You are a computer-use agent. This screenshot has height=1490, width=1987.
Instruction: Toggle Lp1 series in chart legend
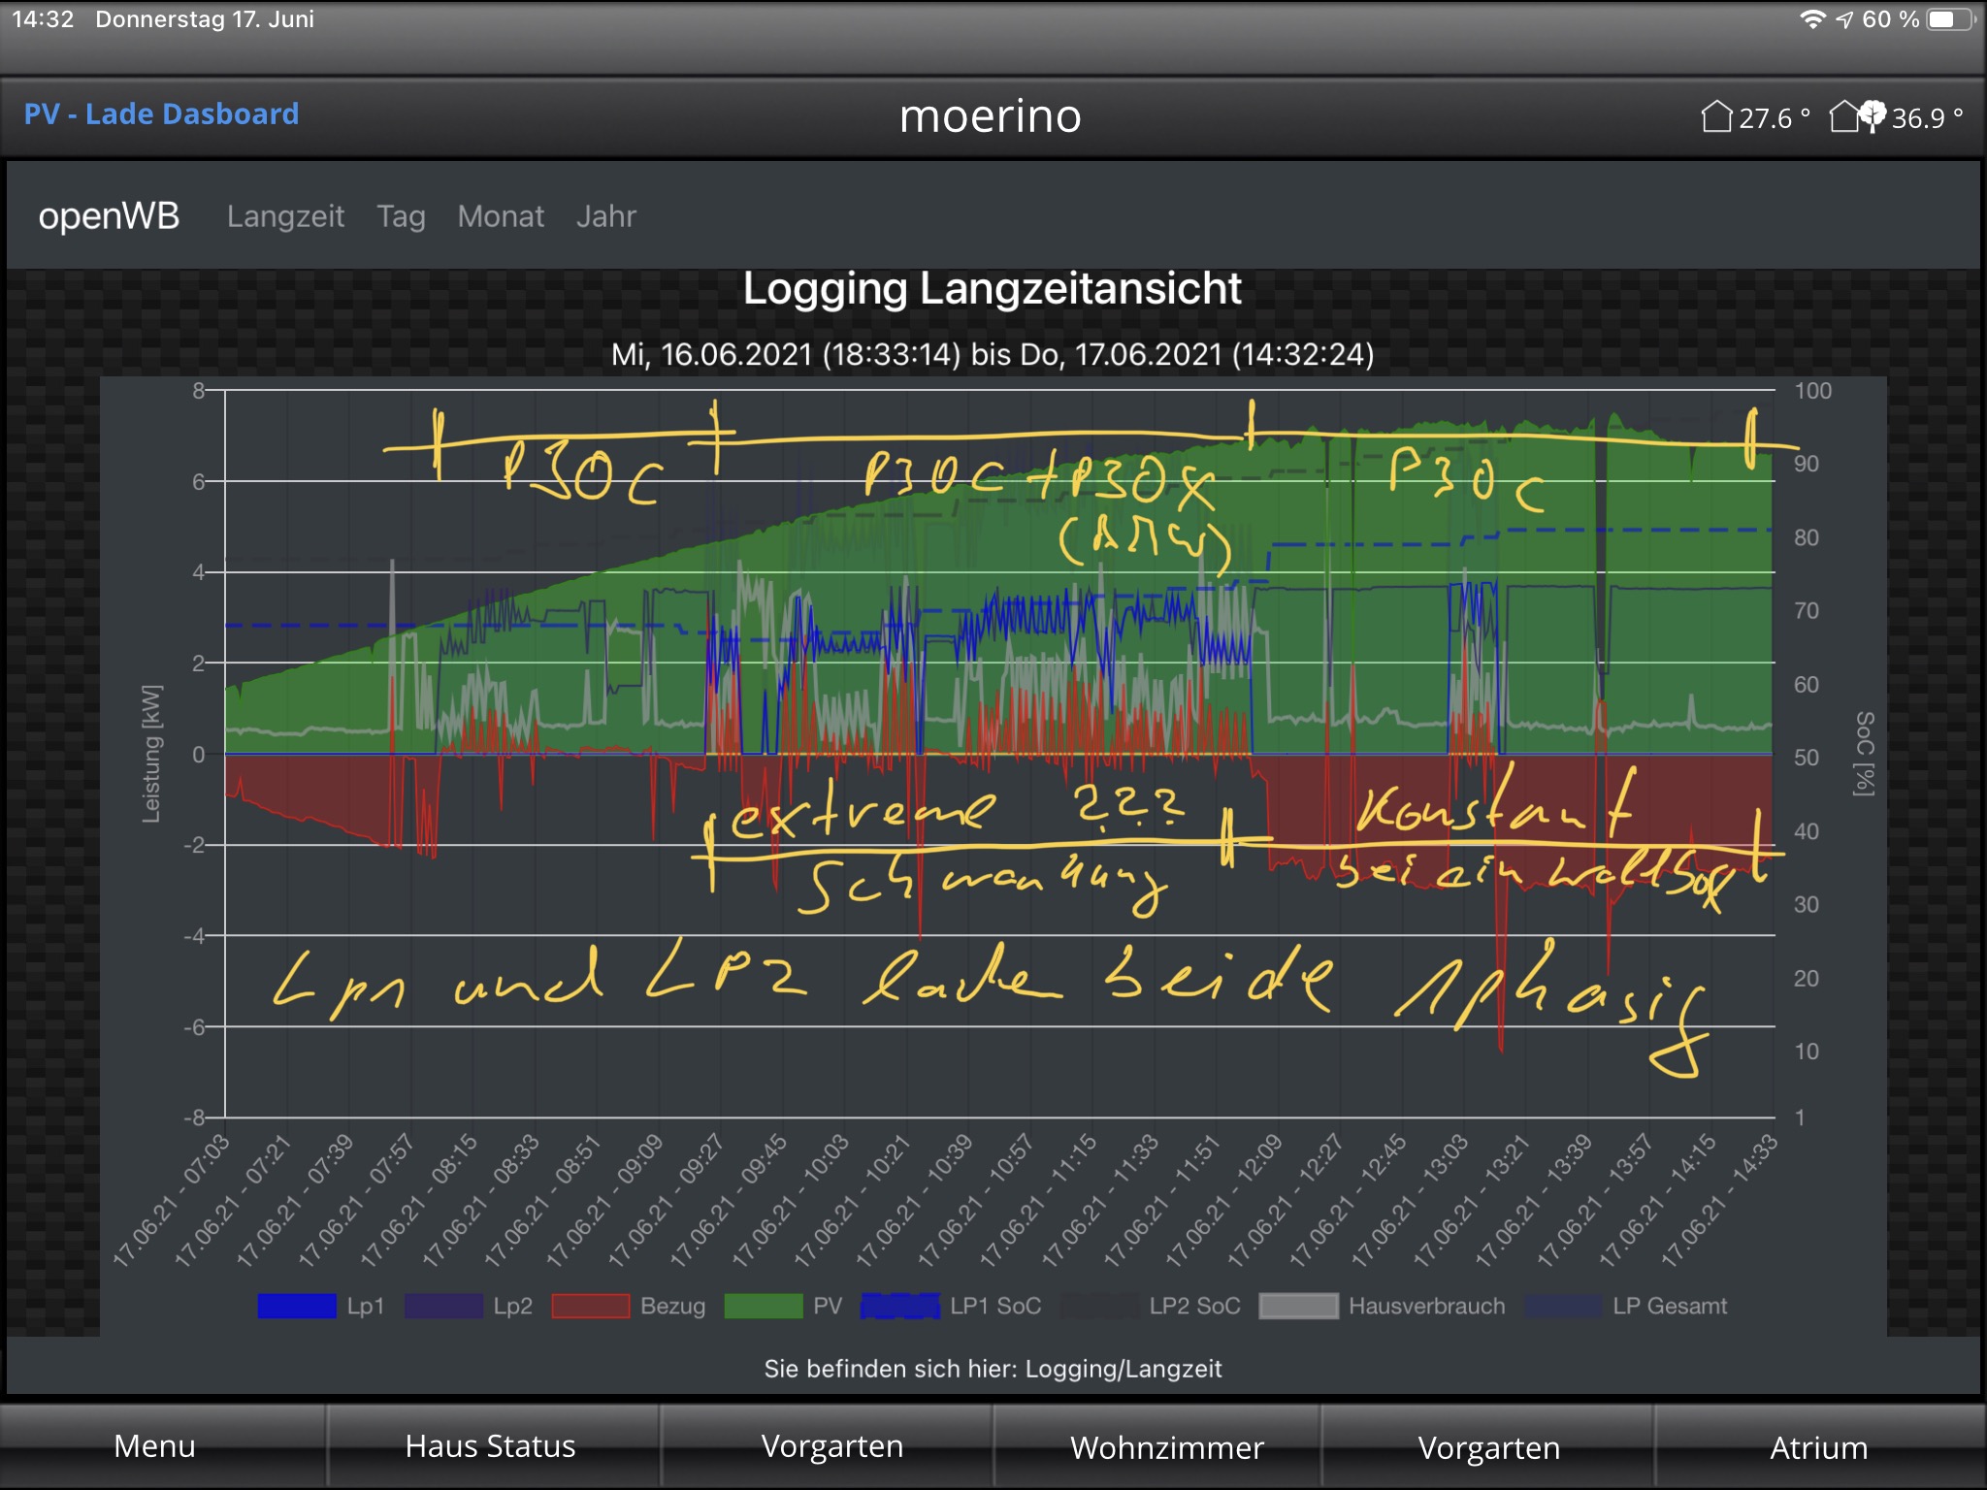tap(297, 1306)
